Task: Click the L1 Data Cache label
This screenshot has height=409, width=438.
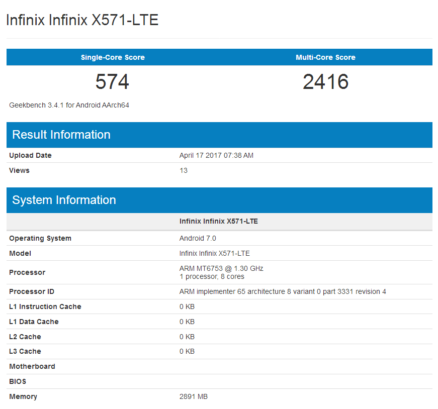Action: coord(34,322)
